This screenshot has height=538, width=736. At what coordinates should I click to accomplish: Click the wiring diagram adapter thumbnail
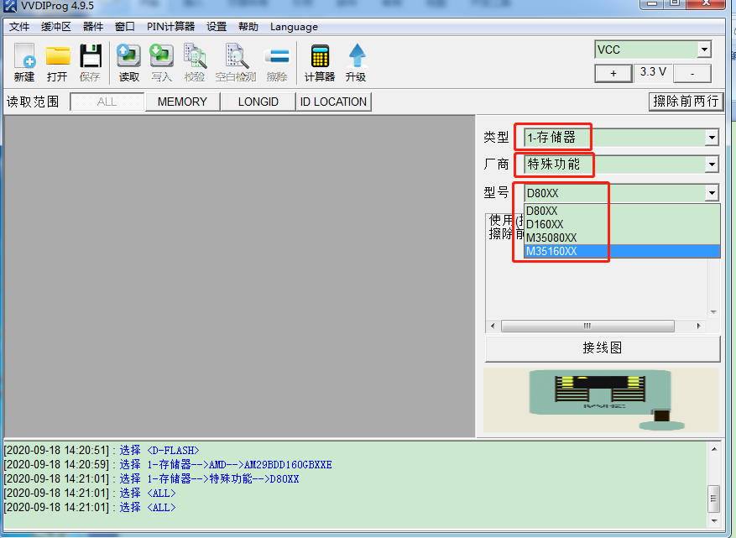click(x=601, y=399)
